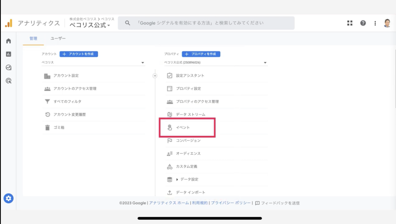Click the プロパティのアクセス管理 people icon

[x=170, y=102]
